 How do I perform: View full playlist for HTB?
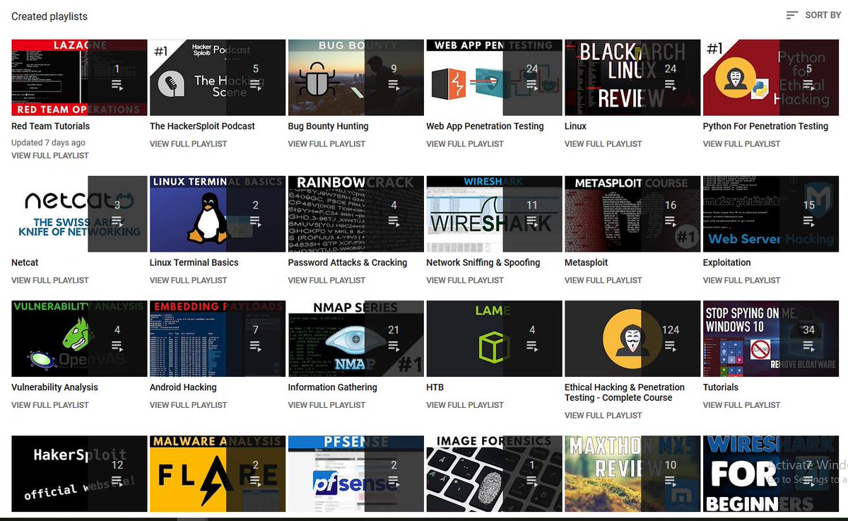click(465, 405)
